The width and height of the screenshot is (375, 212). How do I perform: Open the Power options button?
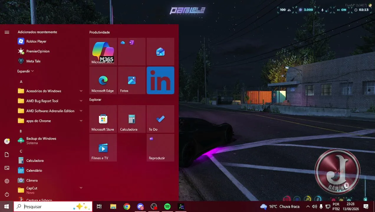click(x=7, y=194)
